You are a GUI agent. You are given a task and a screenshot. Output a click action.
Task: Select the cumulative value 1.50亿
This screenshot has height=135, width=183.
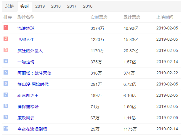click(x=130, y=107)
